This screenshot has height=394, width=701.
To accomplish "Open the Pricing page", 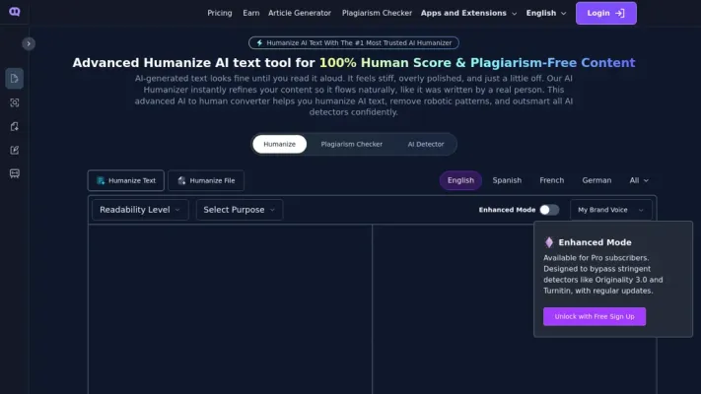I will (x=220, y=13).
